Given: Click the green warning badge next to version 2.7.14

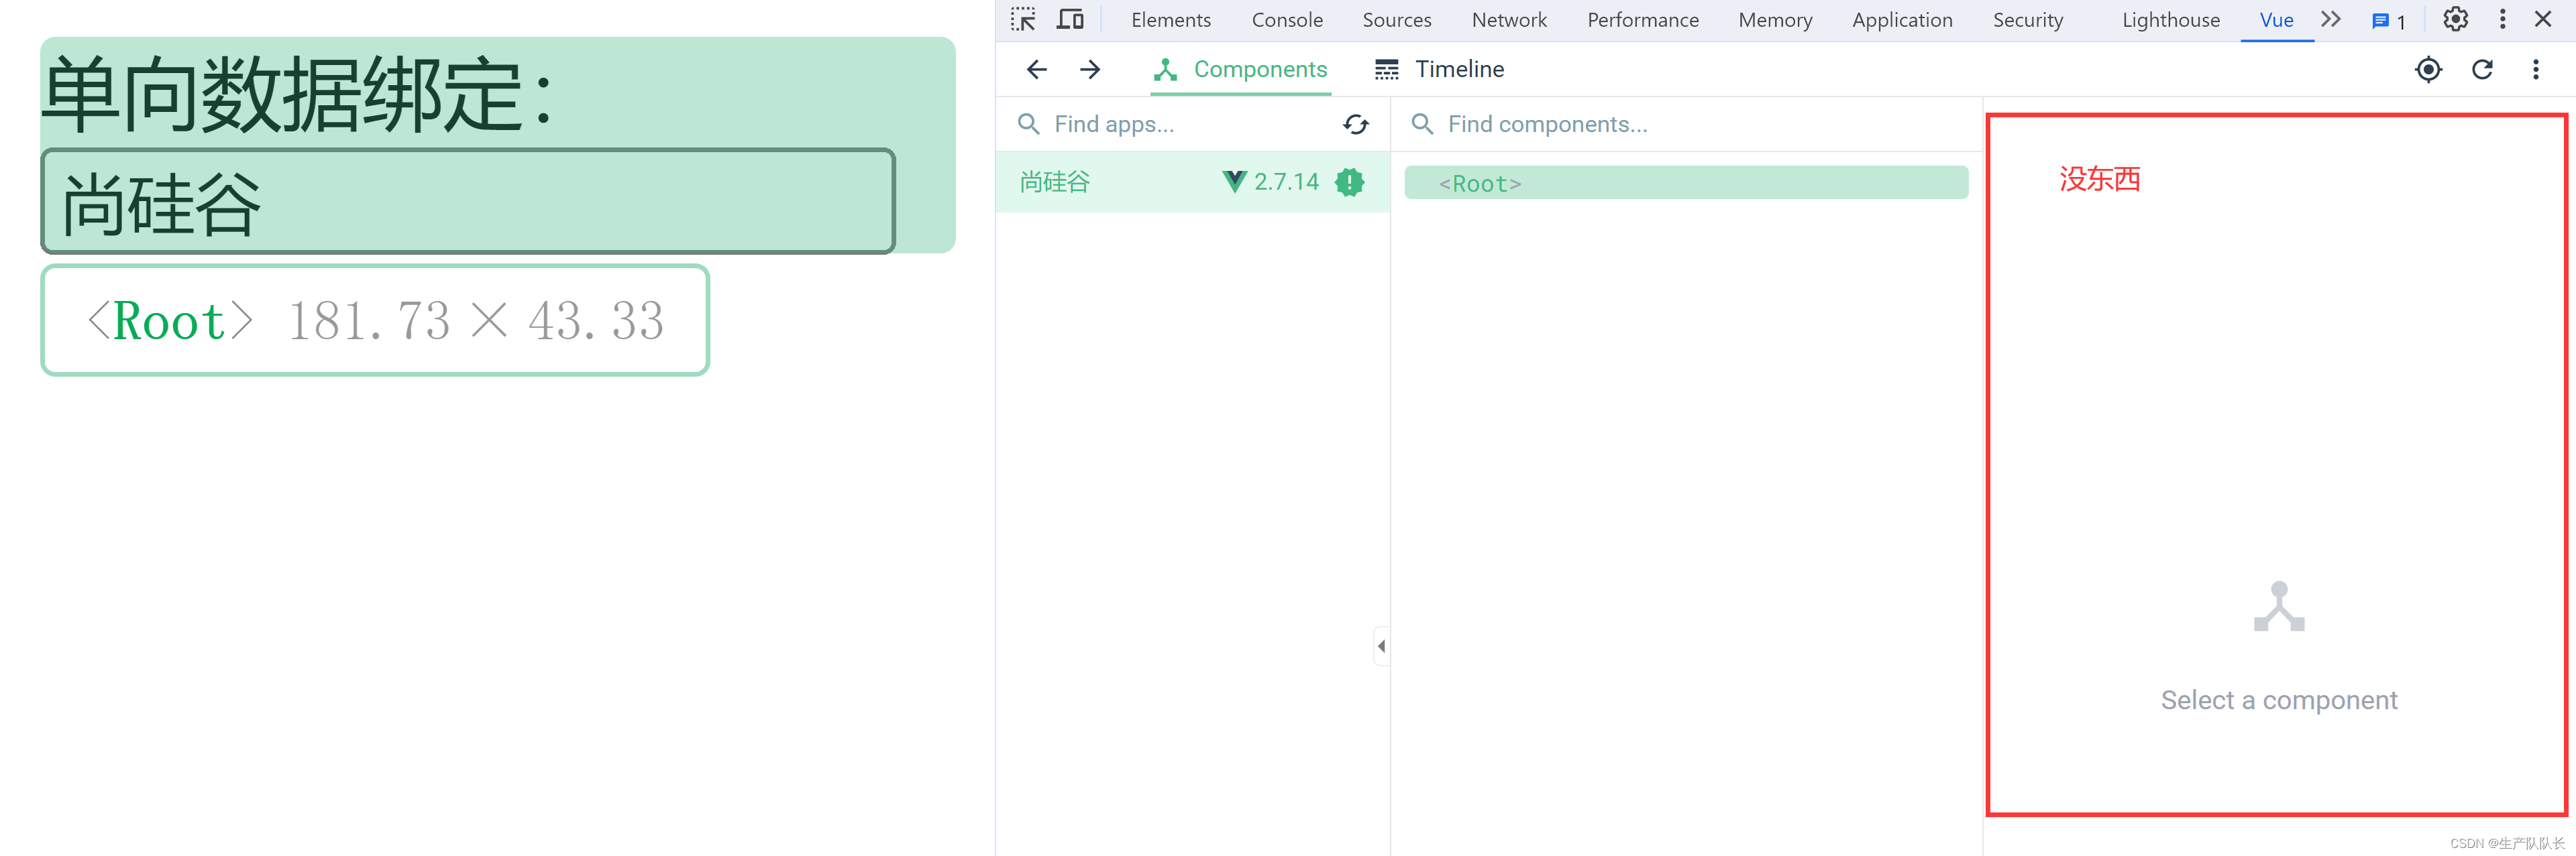Looking at the screenshot, I should point(1349,182).
